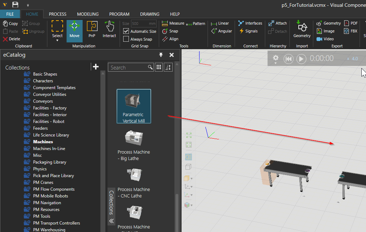Show component Interfaces

[x=250, y=23]
